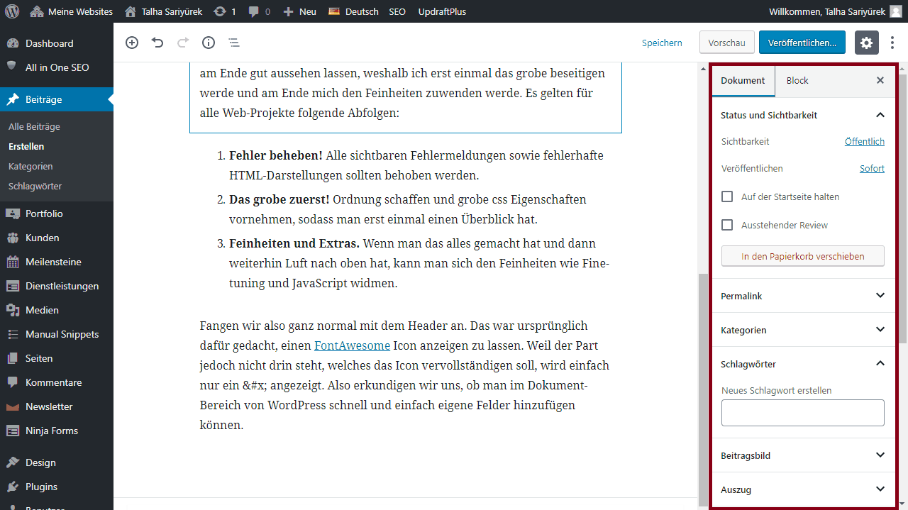Click the Veröffentlichen button

pyautogui.click(x=802, y=43)
